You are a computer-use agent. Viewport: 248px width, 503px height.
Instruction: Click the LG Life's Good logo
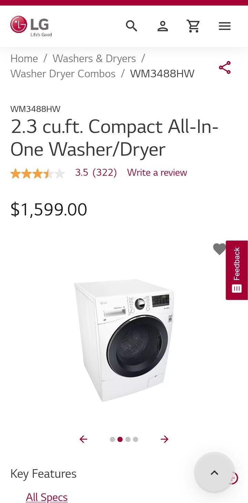point(31,26)
